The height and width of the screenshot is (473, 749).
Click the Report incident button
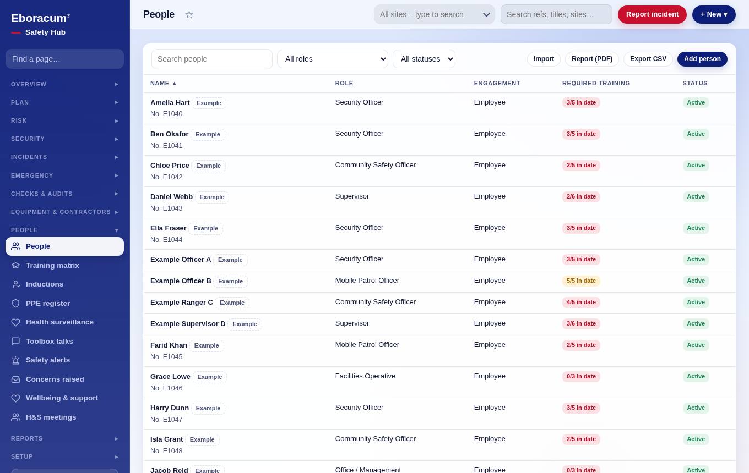pos(652,14)
